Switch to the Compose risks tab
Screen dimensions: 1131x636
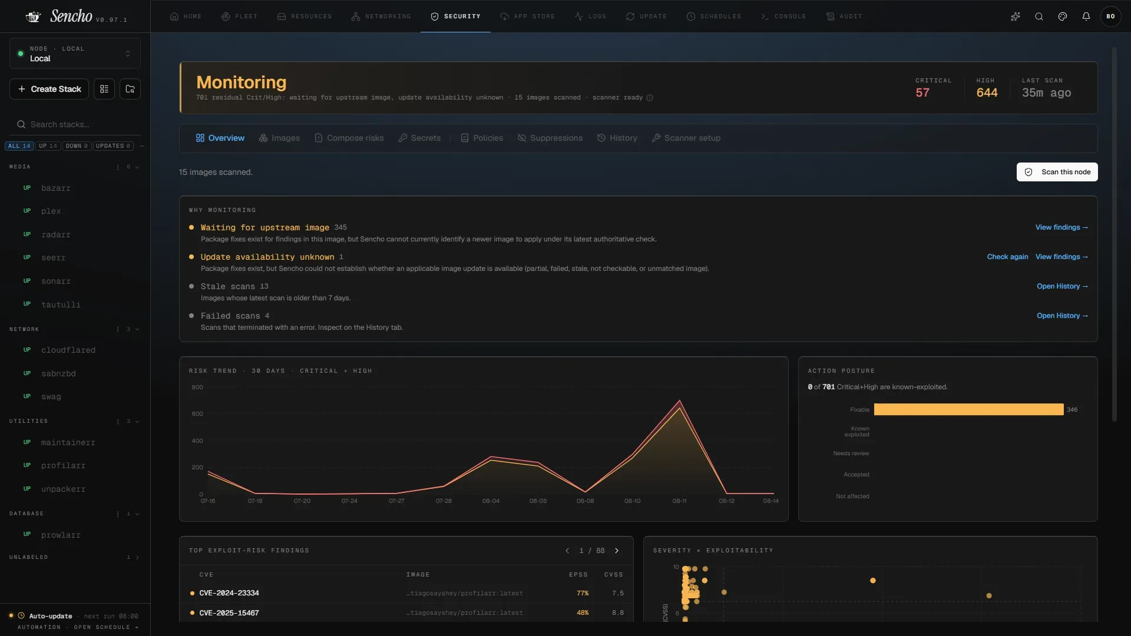point(349,138)
